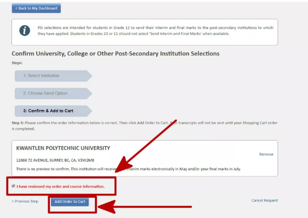This screenshot has height=218, width=308.
Task: Click the red "I have reviewed" label text
Action: 61,186
